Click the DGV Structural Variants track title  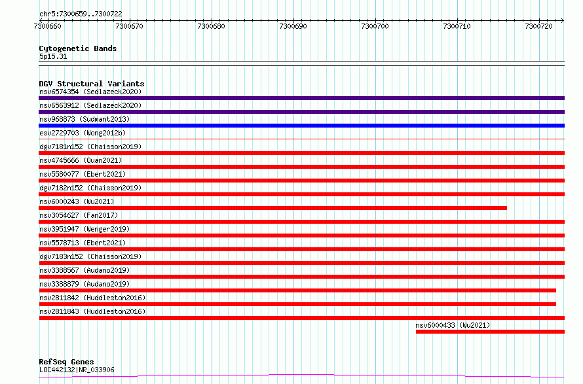point(92,84)
